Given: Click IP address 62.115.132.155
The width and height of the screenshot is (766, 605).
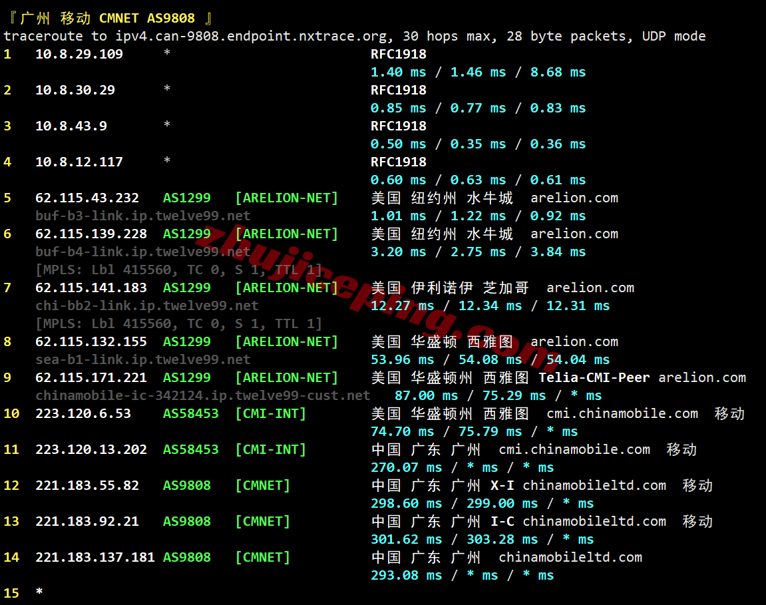Looking at the screenshot, I should tap(91, 341).
